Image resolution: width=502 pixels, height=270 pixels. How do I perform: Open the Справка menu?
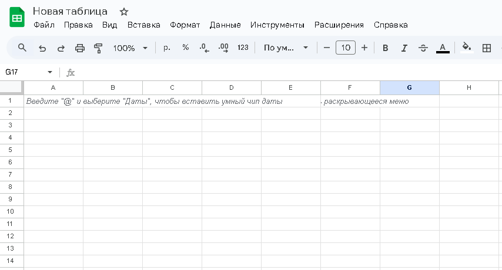[390, 25]
